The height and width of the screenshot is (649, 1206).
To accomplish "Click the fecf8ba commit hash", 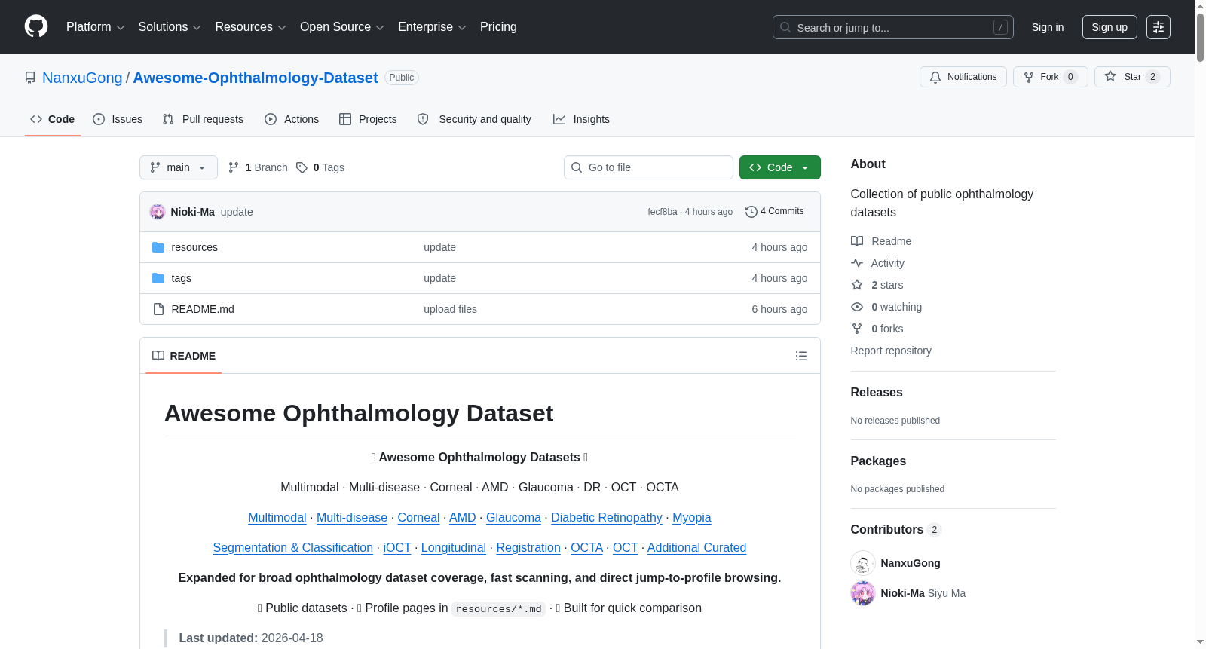I will [x=663, y=212].
